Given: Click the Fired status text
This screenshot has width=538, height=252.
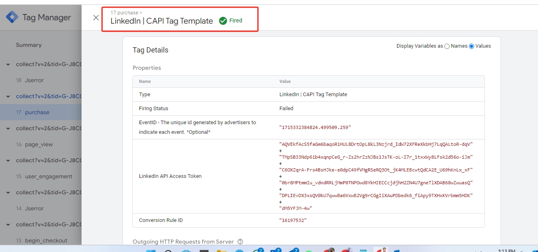Looking at the screenshot, I should click(236, 21).
